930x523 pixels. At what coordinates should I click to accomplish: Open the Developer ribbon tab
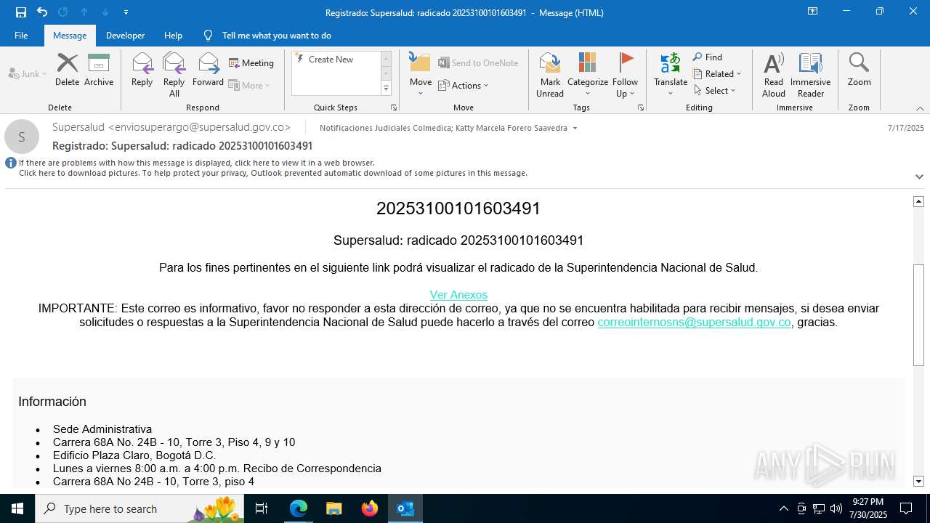pos(125,36)
